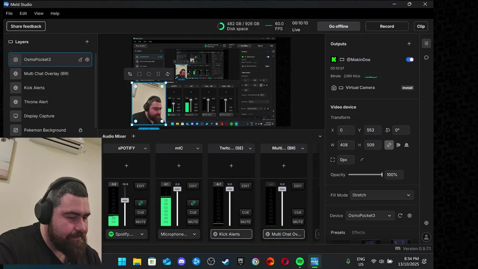The width and height of the screenshot is (478, 269).
Task: Click the Kick Alerts source chip
Action: pyautogui.click(x=232, y=234)
